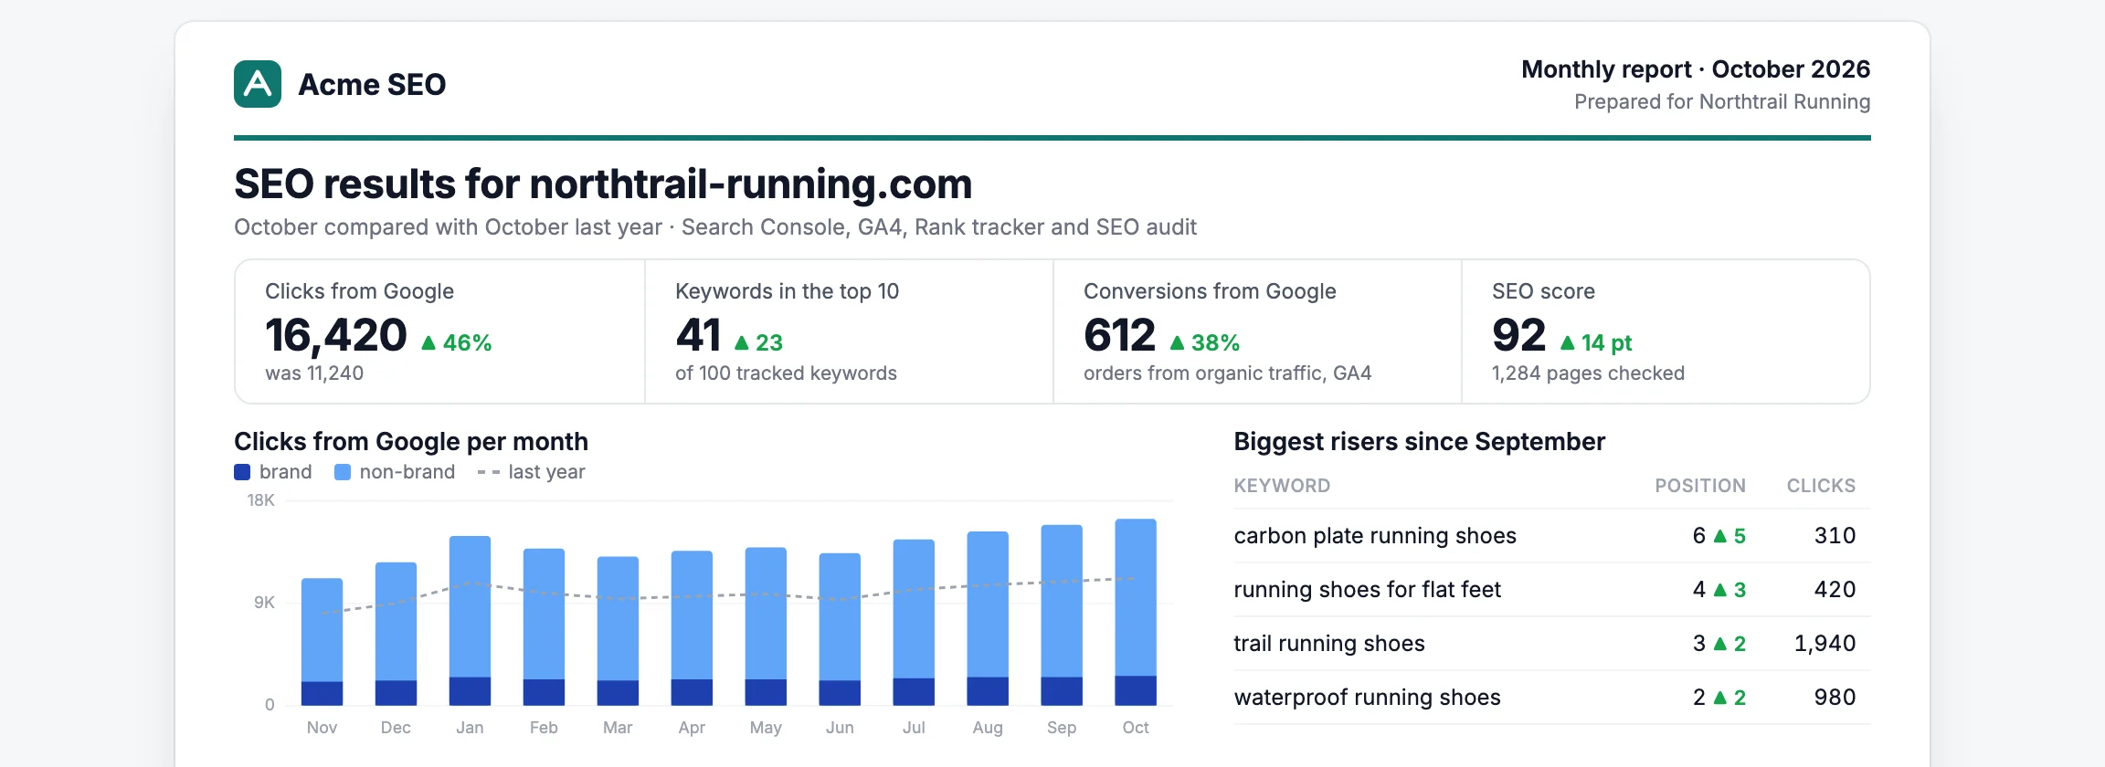Select the Oct bar in the clicks chart

tap(1136, 612)
